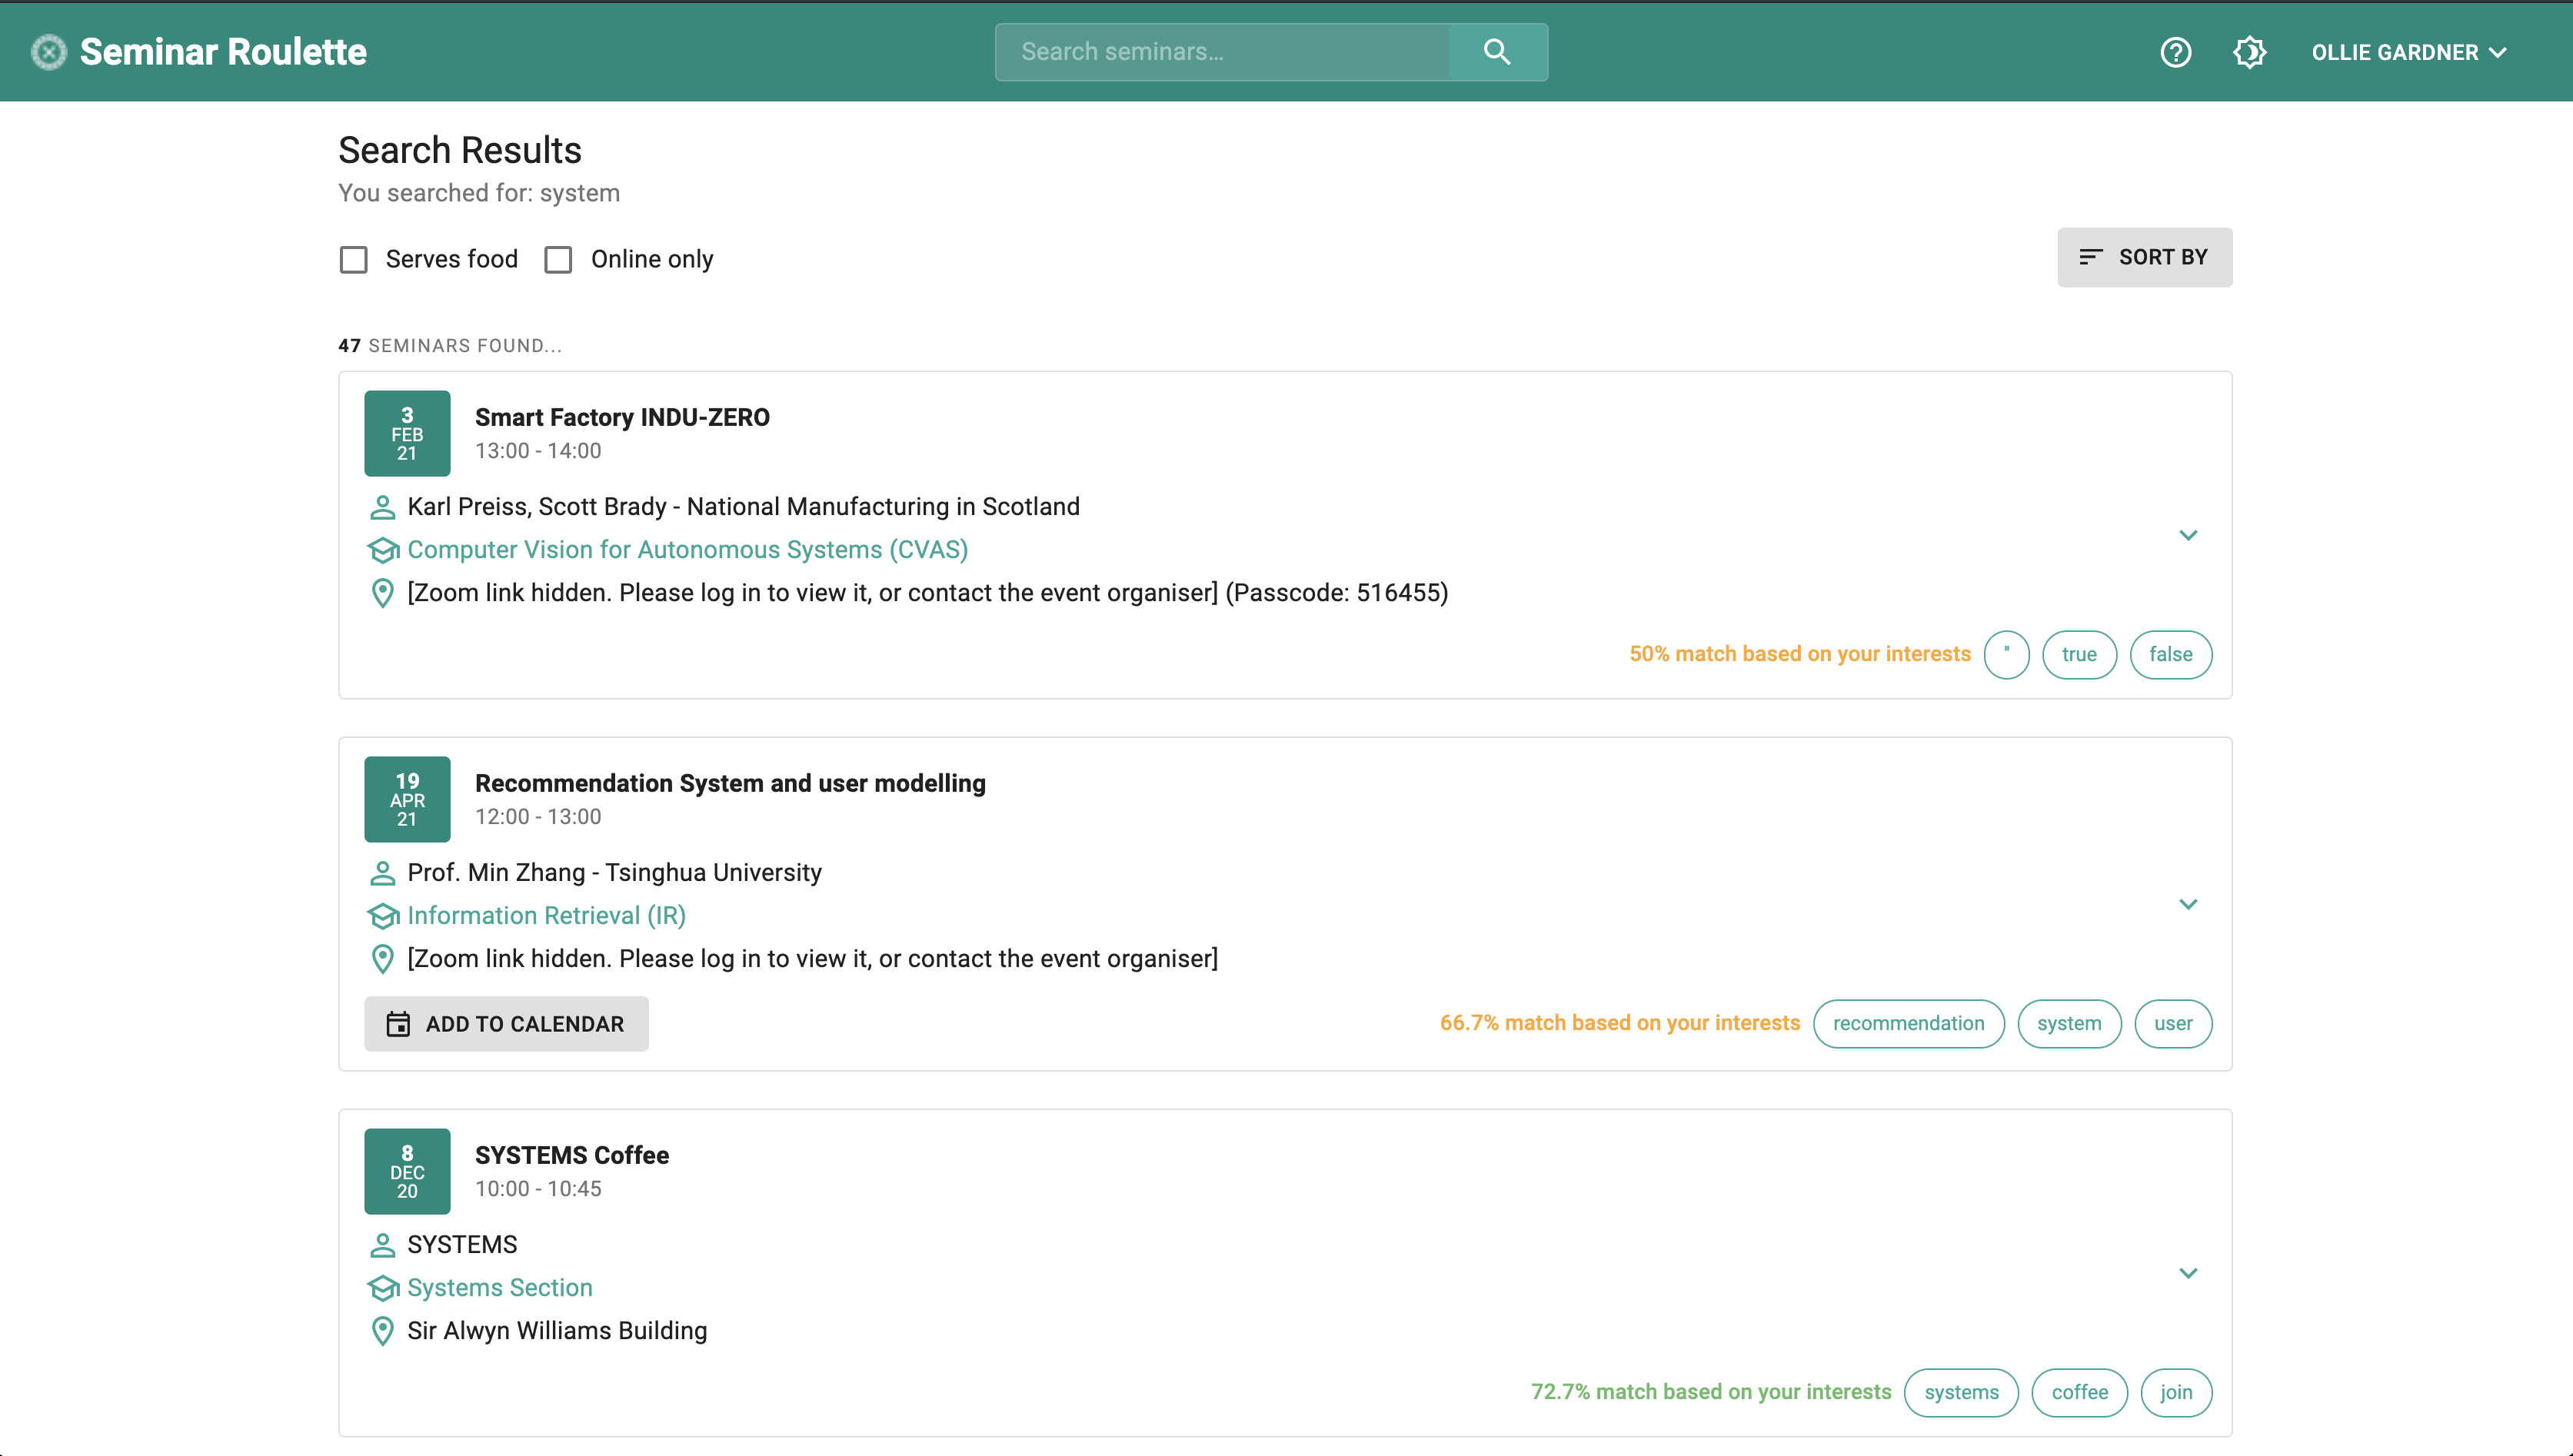Screen dimensions: 2573x1456
Task: Enable the Online only checkbox
Action: (558, 260)
